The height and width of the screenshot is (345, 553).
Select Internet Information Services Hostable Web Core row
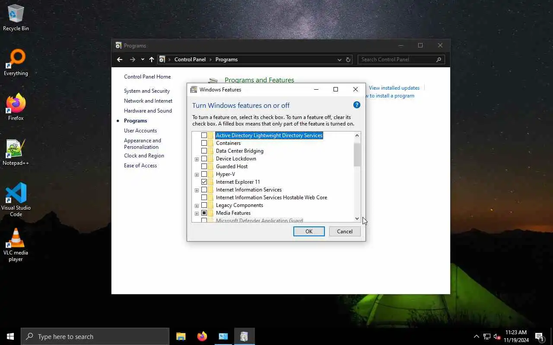point(271,198)
